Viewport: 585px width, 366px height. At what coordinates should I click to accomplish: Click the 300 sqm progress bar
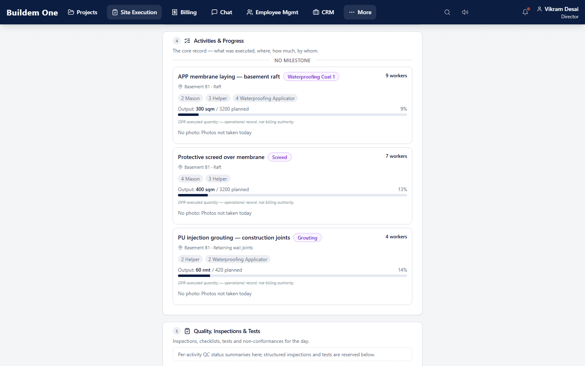(292, 115)
